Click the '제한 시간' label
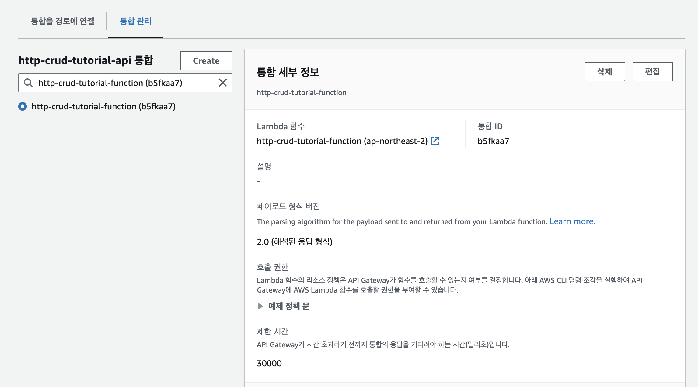Screen dimensions: 698x387 pyautogui.click(x=272, y=331)
